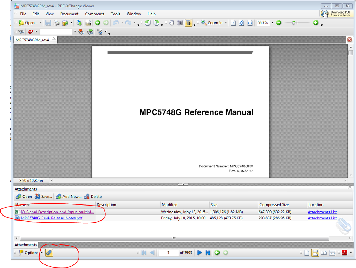Select the MPC5748GRM_rev4 document tab
Image resolution: width=356 pixels, height=268 pixels.
point(32,40)
